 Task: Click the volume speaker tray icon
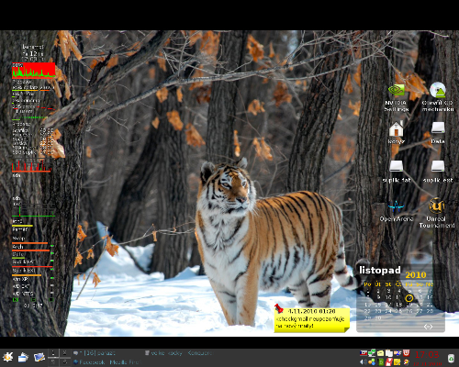(x=364, y=361)
